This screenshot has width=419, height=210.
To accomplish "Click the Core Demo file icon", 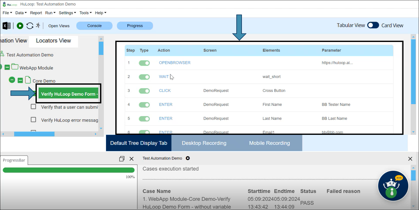I will (28, 80).
